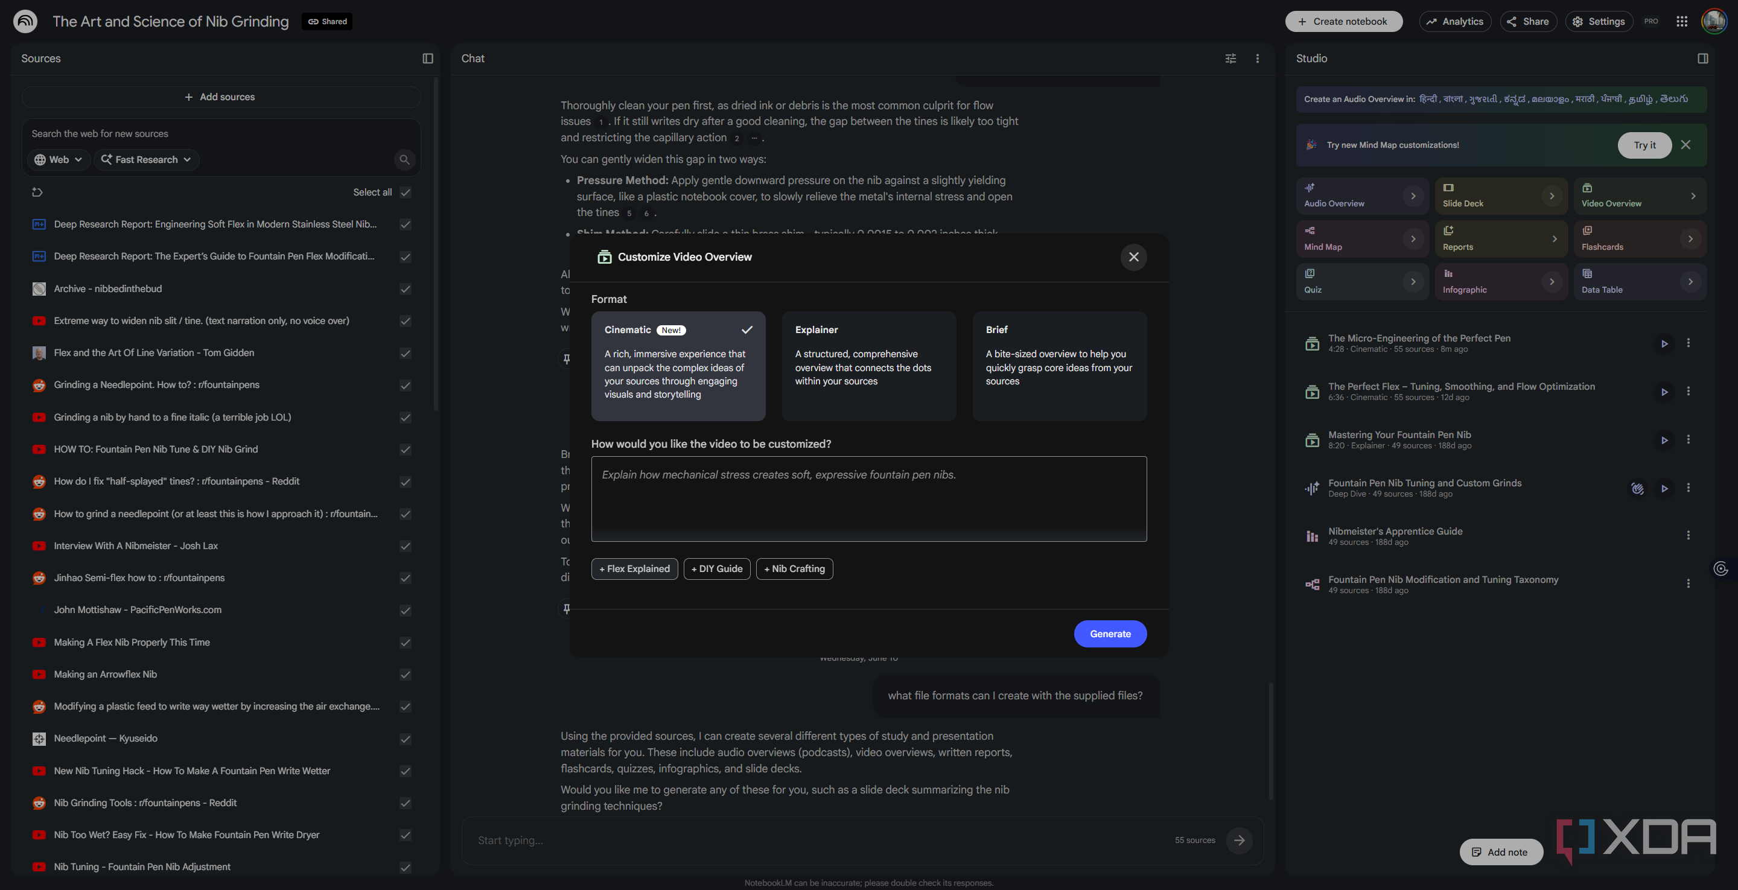
Task: Add the DIY Guide suggestion chip
Action: [x=716, y=569]
